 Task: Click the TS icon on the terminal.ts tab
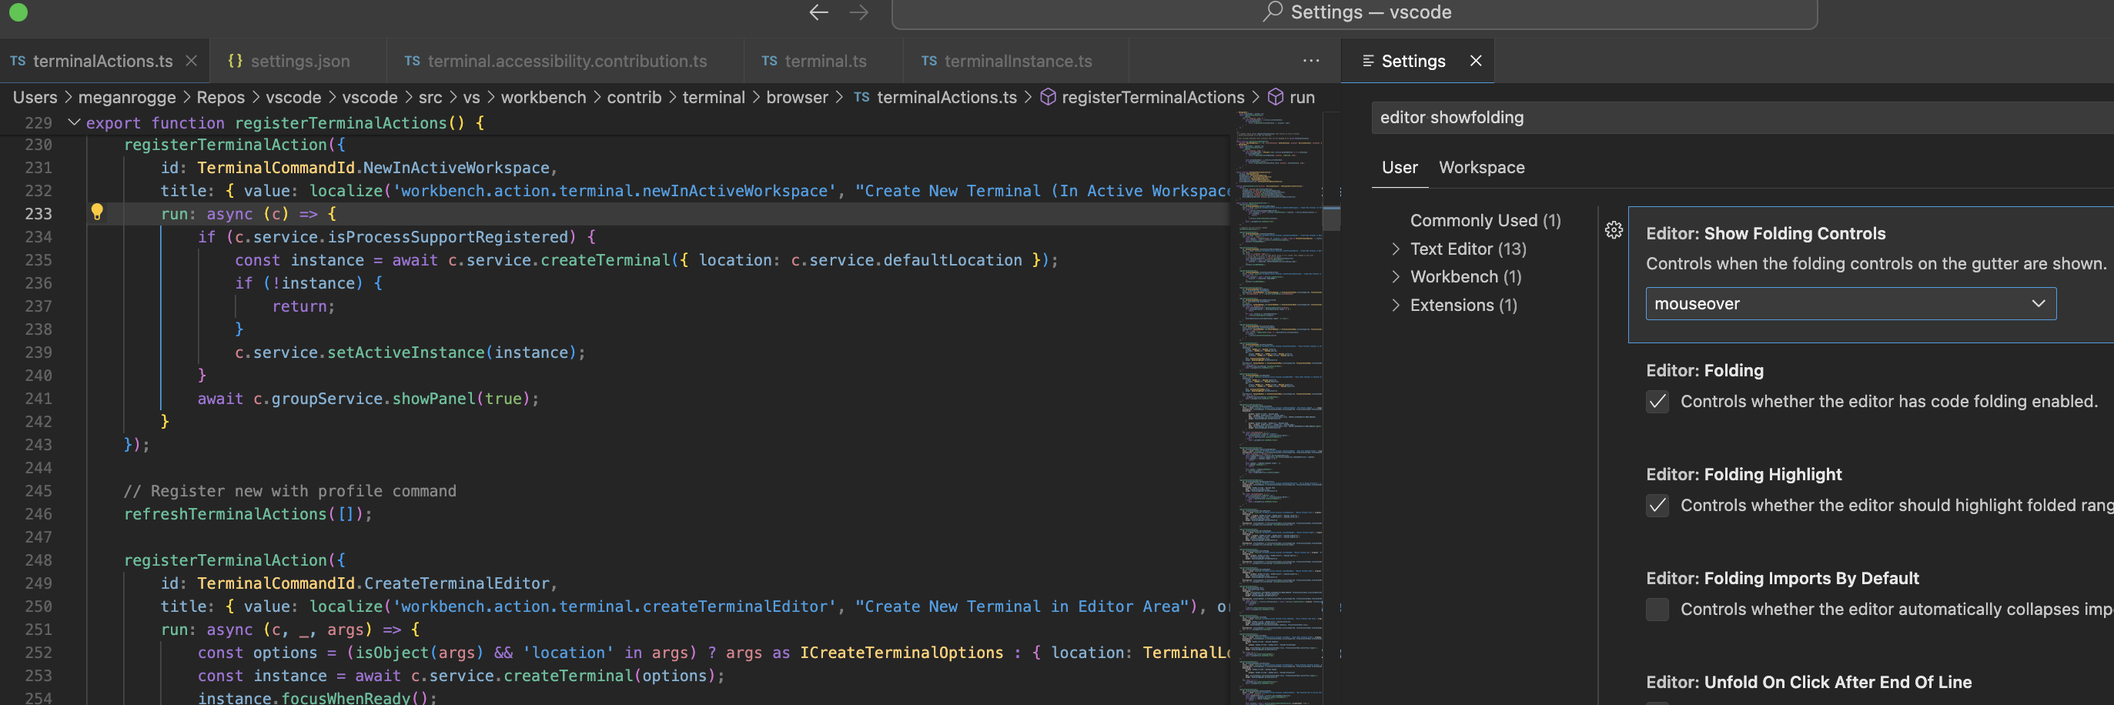pos(769,60)
